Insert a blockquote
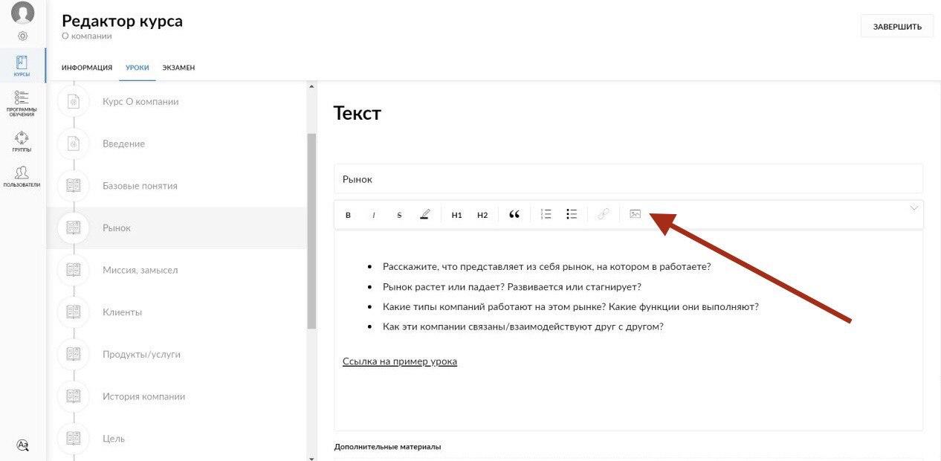The image size is (941, 461). point(514,215)
